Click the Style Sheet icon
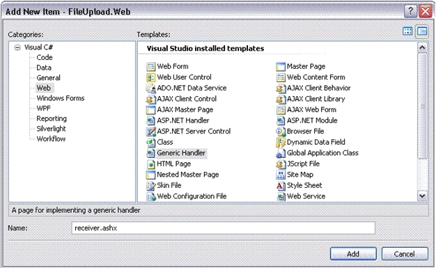Screen dimensions: 436x268 (x=281, y=186)
